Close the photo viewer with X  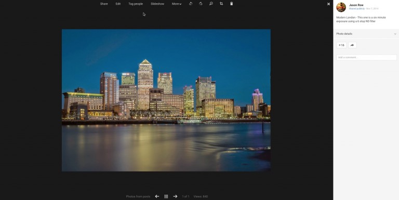(x=328, y=4)
